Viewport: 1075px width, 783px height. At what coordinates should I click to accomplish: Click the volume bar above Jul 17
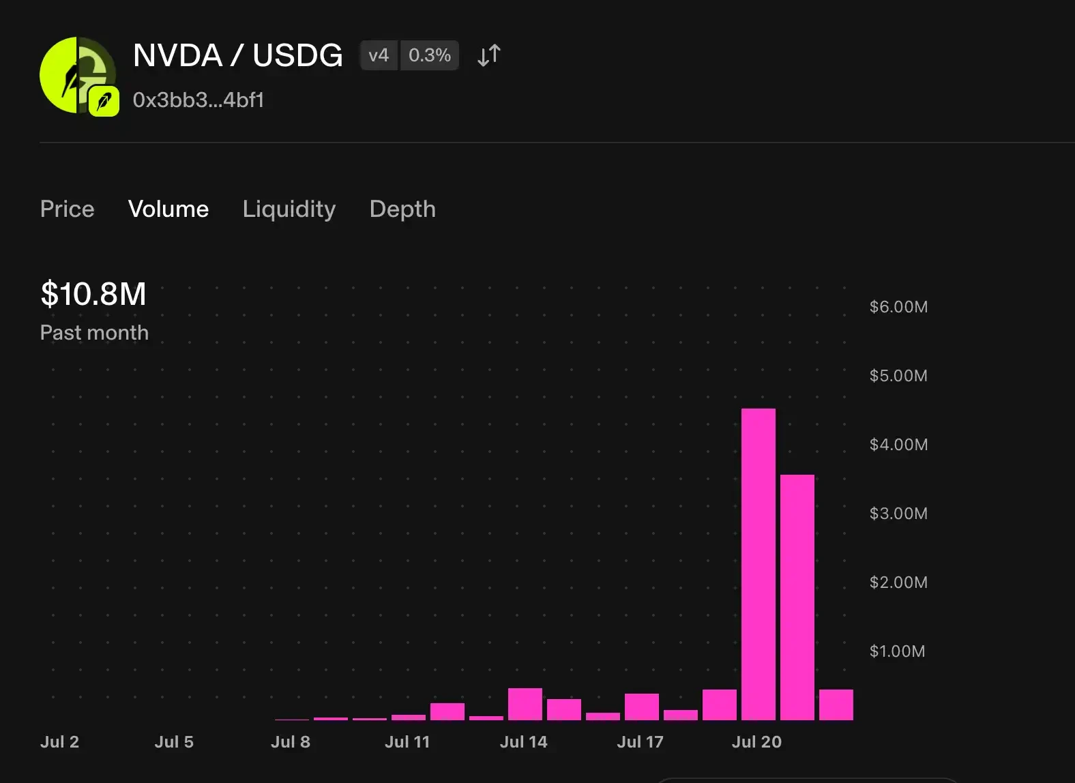pyautogui.click(x=642, y=707)
